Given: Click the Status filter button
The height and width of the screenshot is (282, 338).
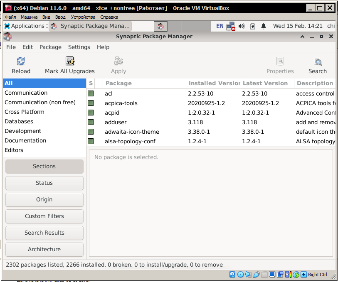Looking at the screenshot, I should tap(44, 183).
